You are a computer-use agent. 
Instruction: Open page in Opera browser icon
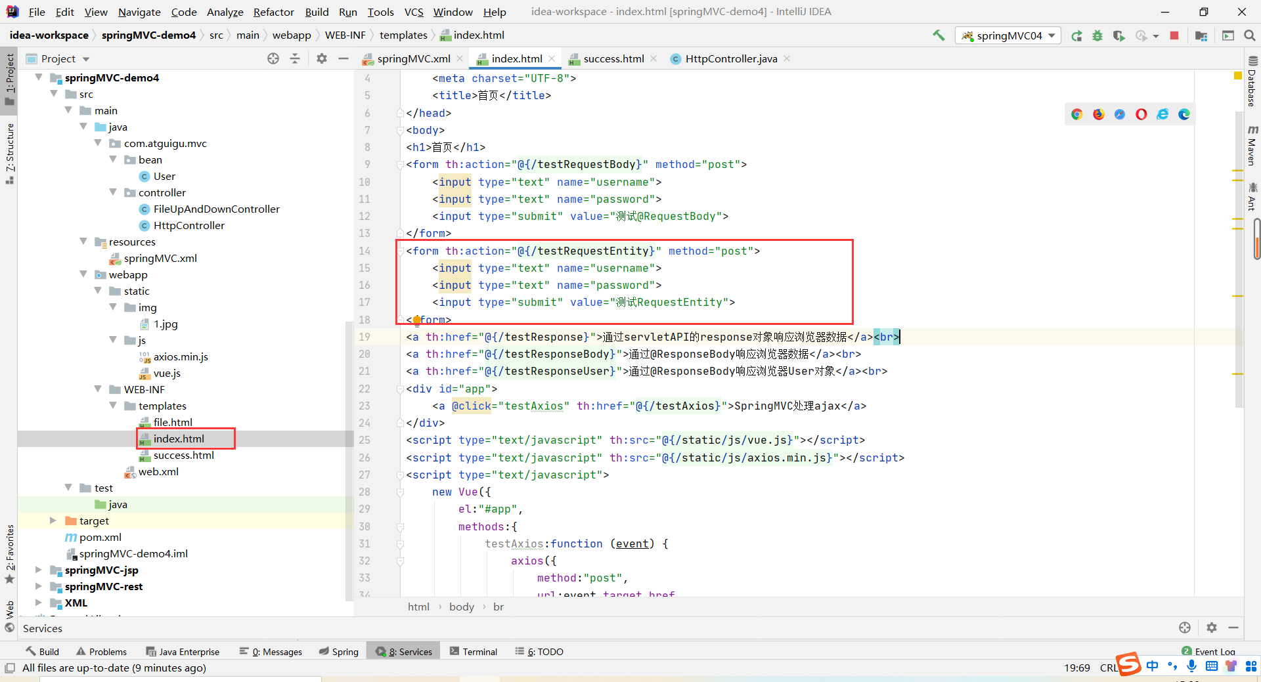coord(1141,114)
